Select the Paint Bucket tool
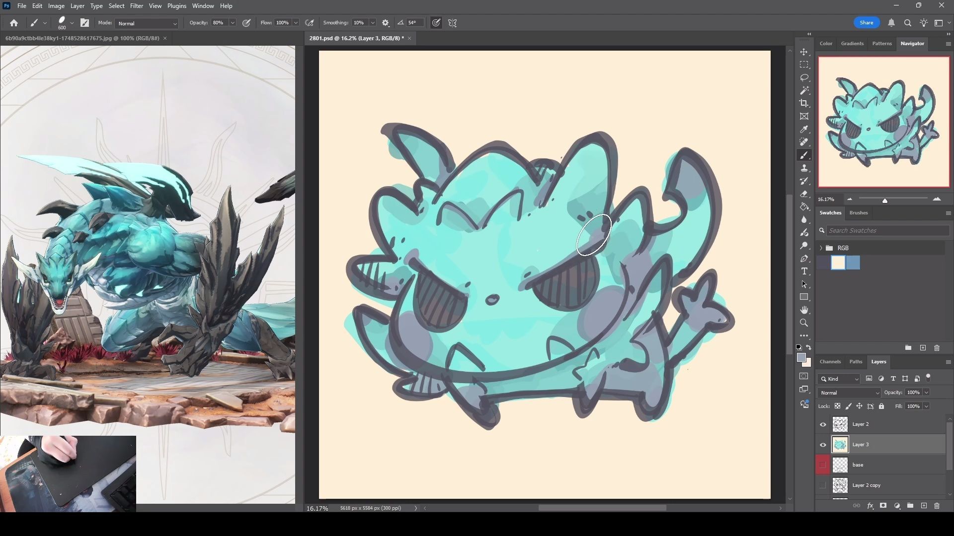 (x=804, y=207)
